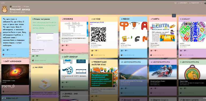Like the 5 WORDART card

[181, 50]
